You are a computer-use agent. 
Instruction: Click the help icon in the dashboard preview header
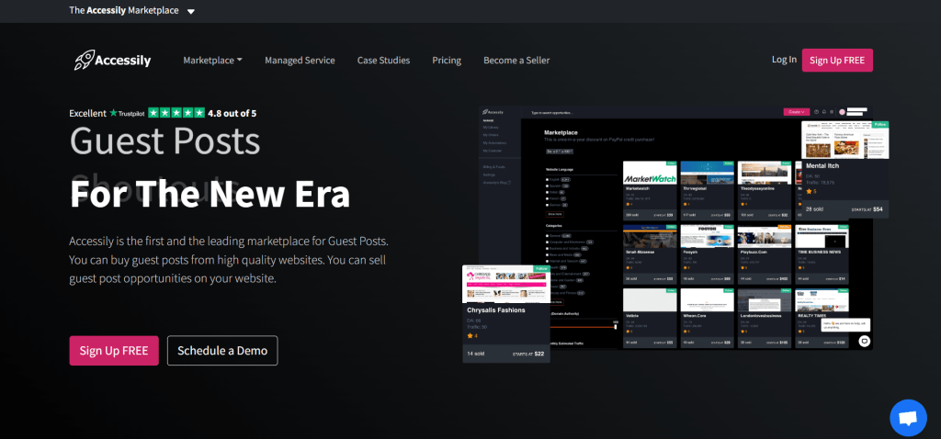point(816,111)
